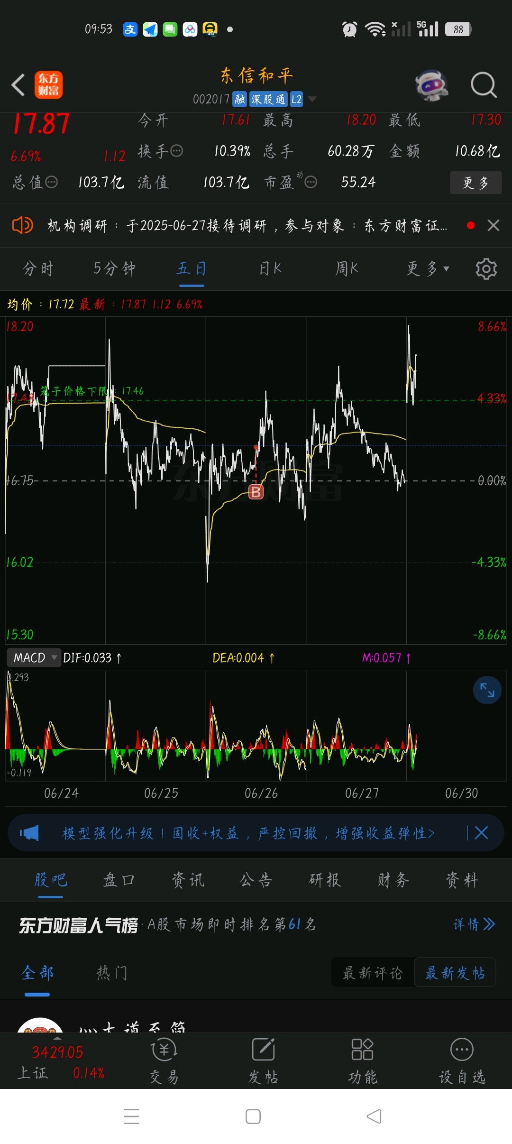Open the 更多 chart period dropdown

pyautogui.click(x=428, y=269)
